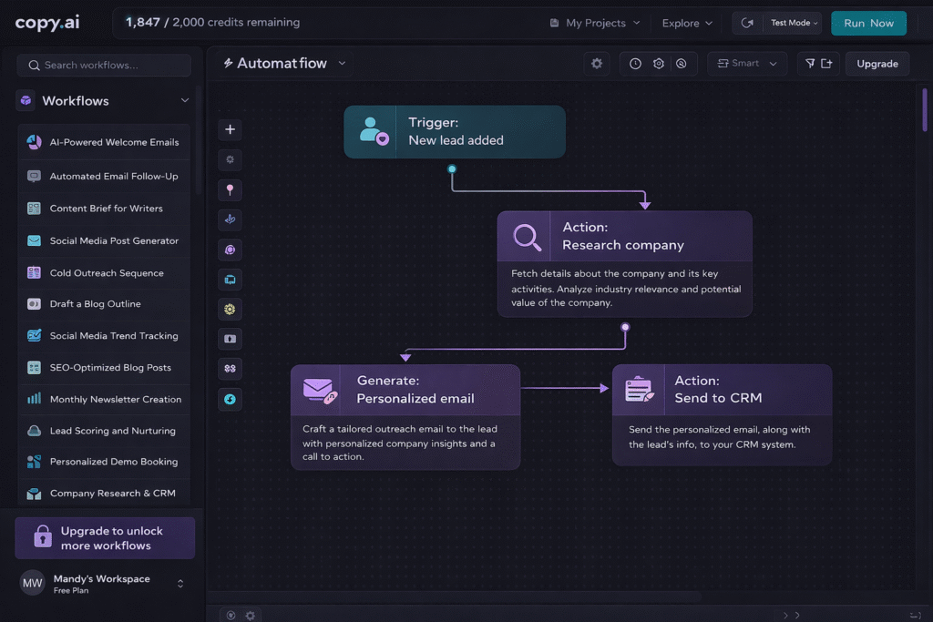Click the Run Now button
Screen dimensions: 933x622
tap(868, 22)
